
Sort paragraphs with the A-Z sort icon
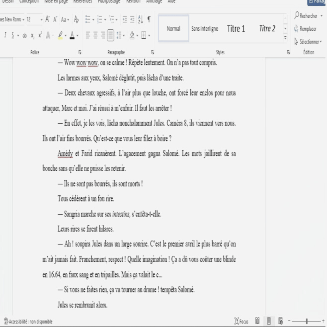(x=141, y=19)
